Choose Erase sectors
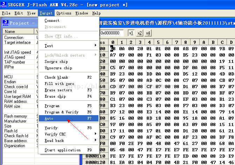Screen dimensions: 235x165 [69, 90]
